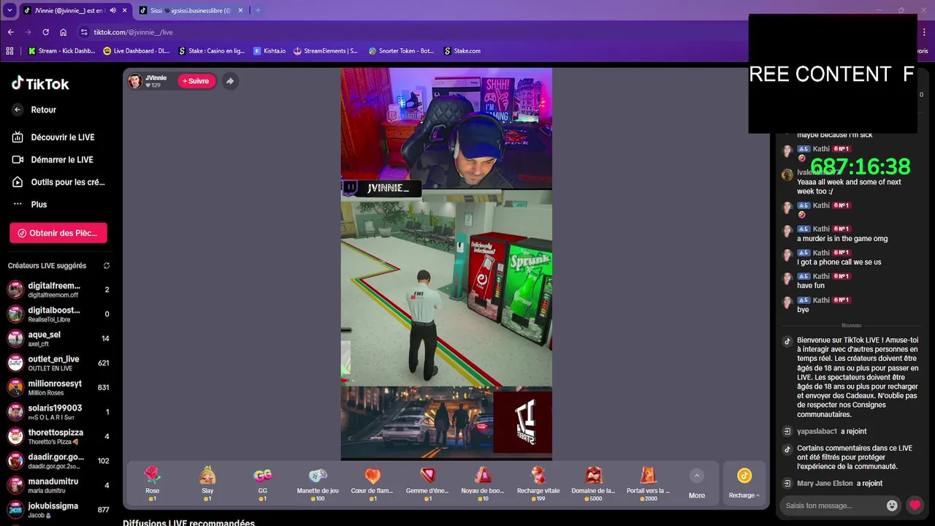Click Kathi username on bye message
The width and height of the screenshot is (935, 526).
[821, 300]
